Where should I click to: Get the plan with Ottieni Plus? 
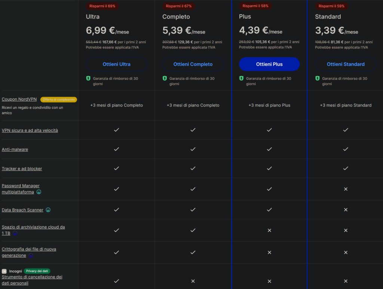[269, 64]
